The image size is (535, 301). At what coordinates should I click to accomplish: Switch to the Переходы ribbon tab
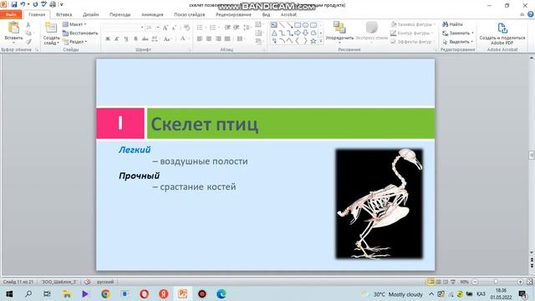coord(120,14)
